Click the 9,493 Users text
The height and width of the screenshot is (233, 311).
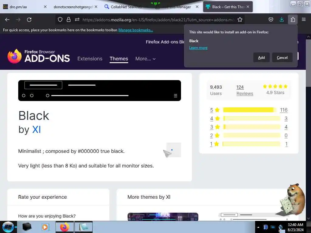[x=216, y=90]
